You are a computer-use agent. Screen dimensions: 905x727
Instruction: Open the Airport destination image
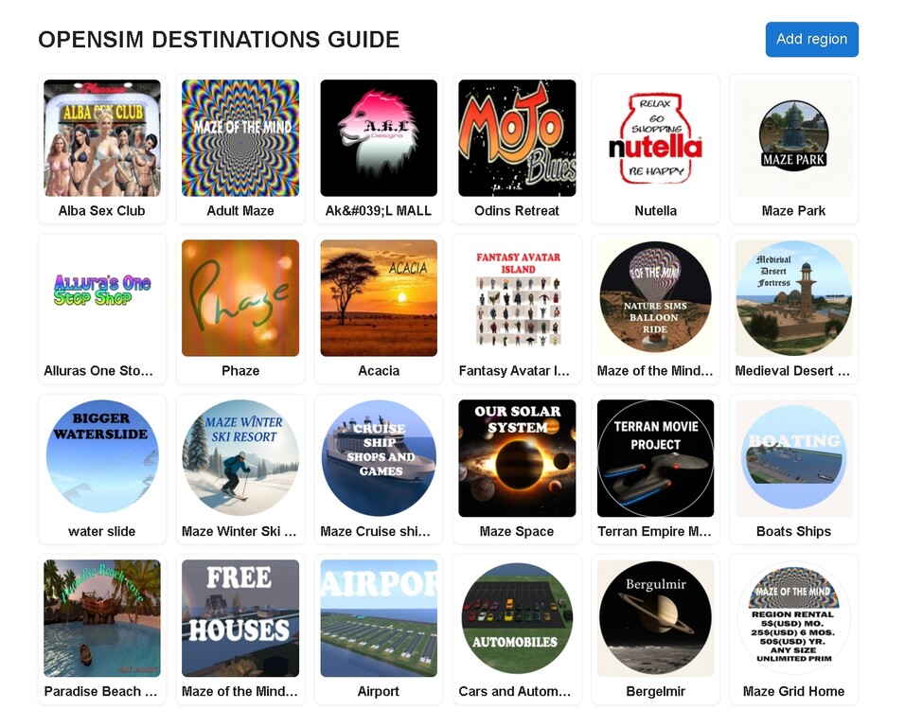pyautogui.click(x=379, y=618)
